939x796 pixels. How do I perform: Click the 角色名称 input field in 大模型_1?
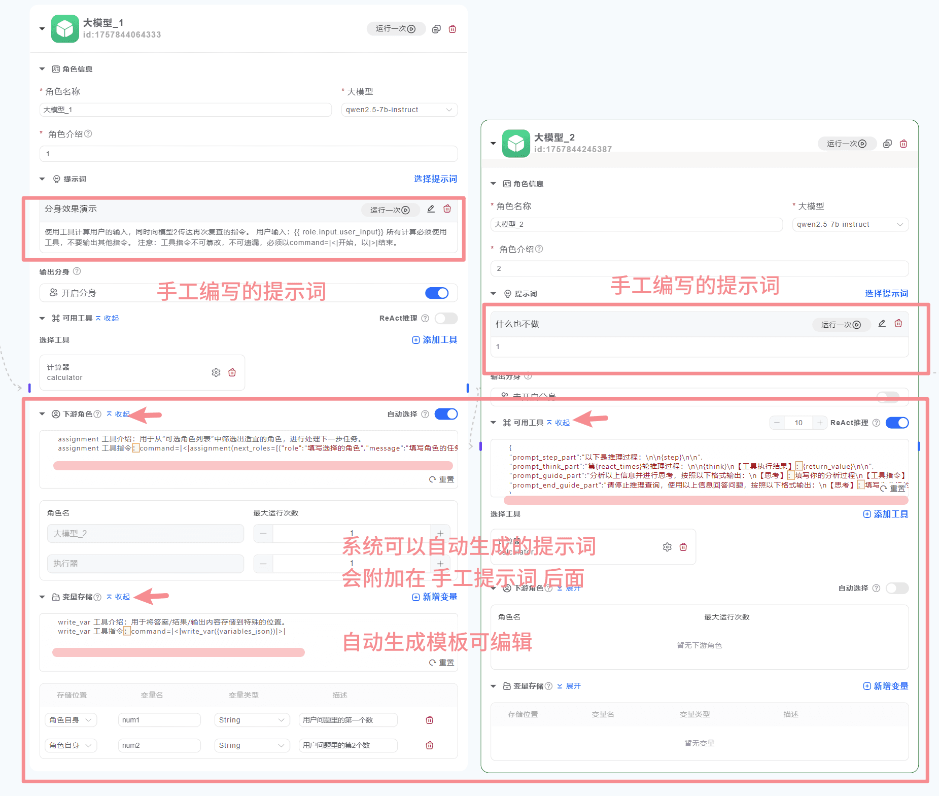click(x=186, y=110)
